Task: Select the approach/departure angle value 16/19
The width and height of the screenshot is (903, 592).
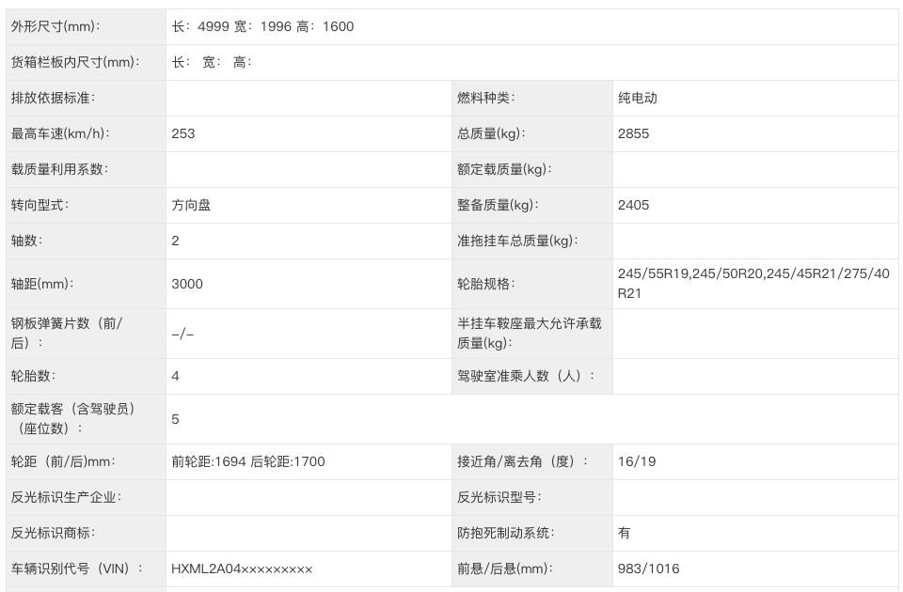Action: (637, 461)
